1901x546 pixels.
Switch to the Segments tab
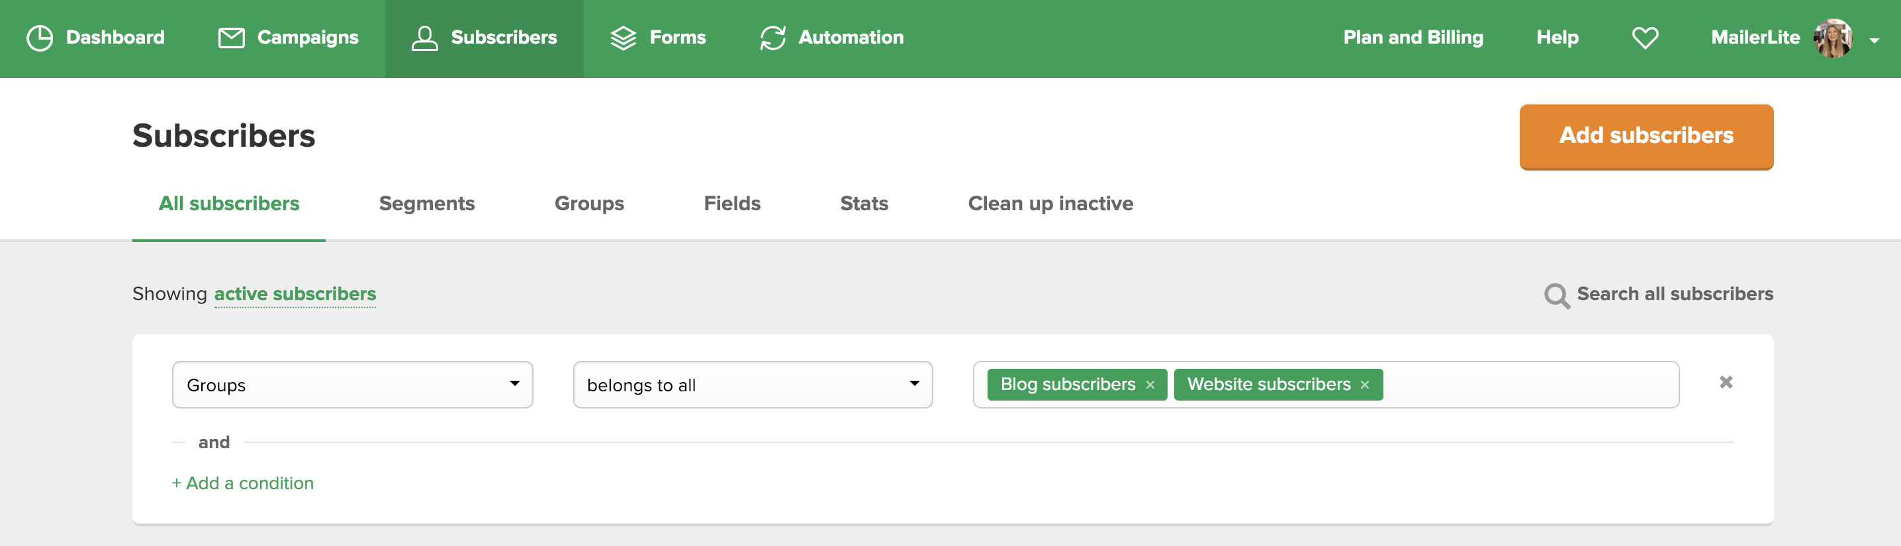pos(426,204)
